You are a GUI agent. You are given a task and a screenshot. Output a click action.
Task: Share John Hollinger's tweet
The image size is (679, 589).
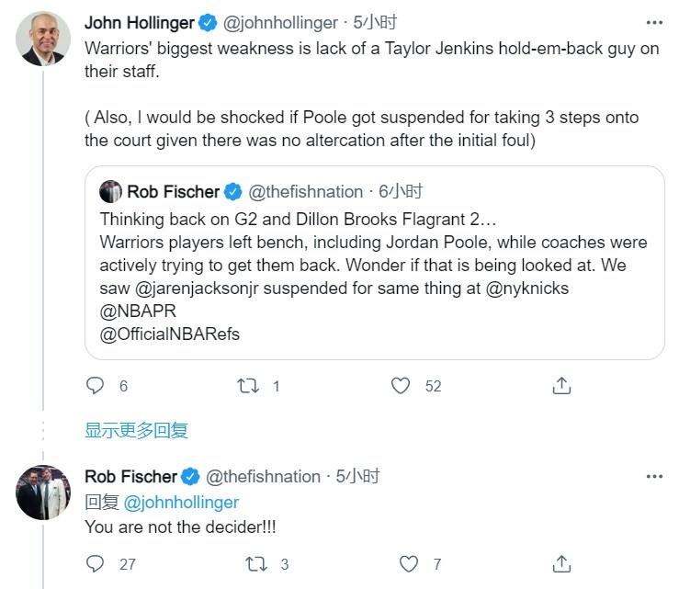(x=561, y=385)
